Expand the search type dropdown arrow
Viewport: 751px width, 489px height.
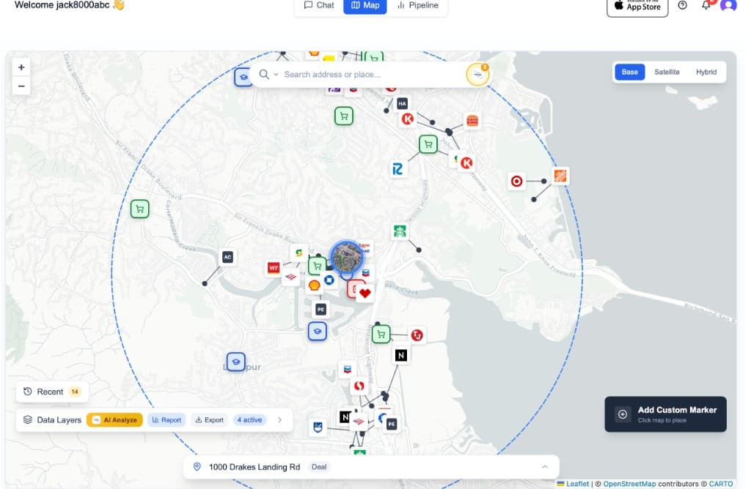tap(276, 75)
